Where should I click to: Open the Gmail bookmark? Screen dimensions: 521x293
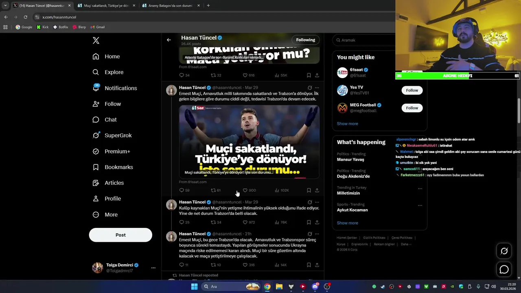coord(98,27)
